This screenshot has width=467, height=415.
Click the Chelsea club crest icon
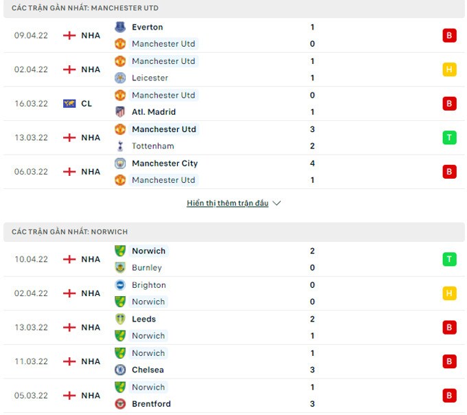(120, 370)
